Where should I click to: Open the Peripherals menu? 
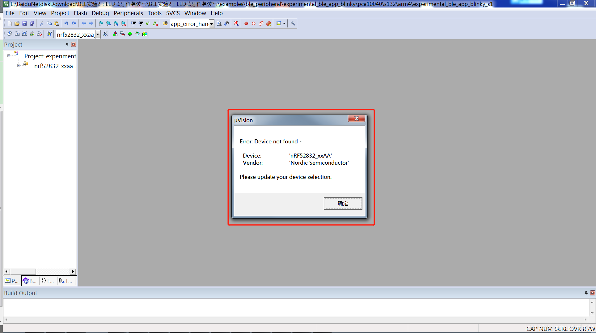(128, 13)
